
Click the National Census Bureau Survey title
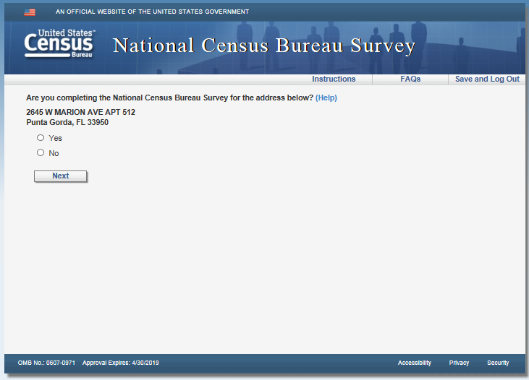coord(264,46)
